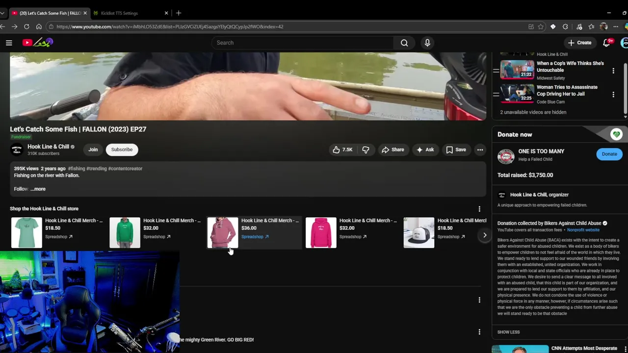Show next merch items with right arrow
This screenshot has width=628, height=353.
485,235
